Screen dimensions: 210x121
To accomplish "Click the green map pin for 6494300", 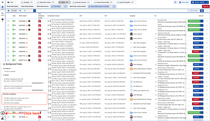I will pyautogui.click(x=13, y=34).
